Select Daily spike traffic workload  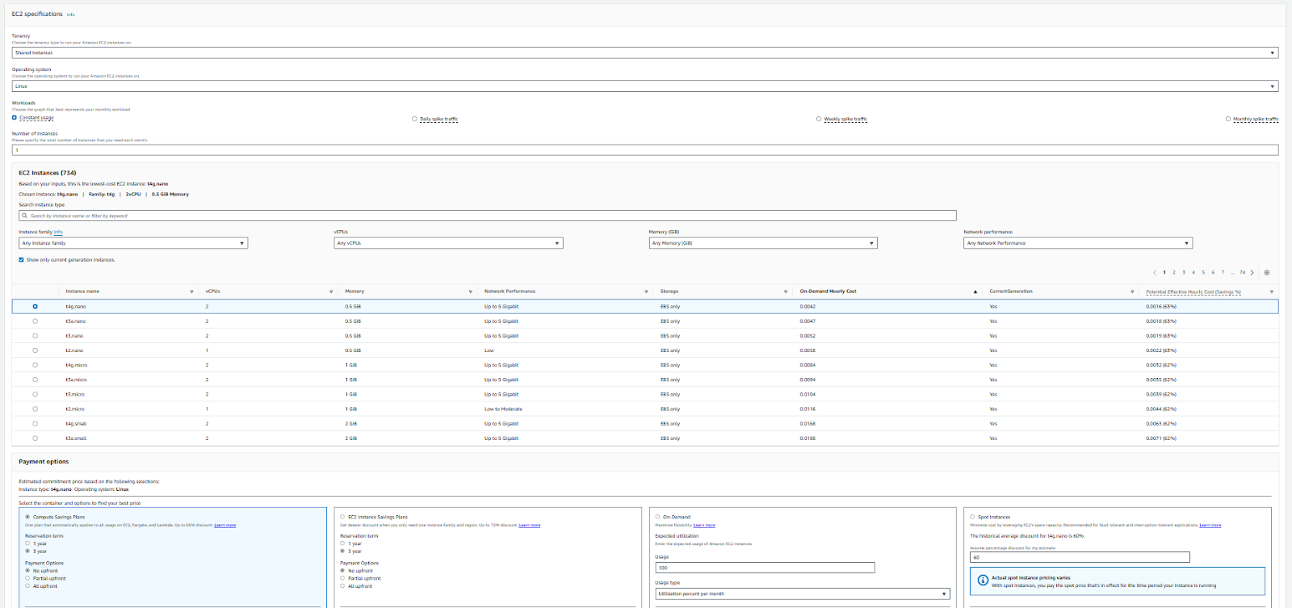(414, 119)
